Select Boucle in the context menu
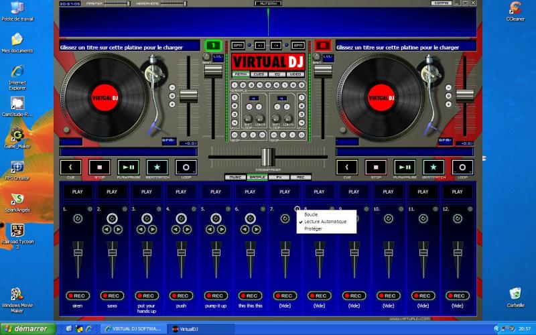Image resolution: width=536 pixels, height=335 pixels. click(312, 214)
